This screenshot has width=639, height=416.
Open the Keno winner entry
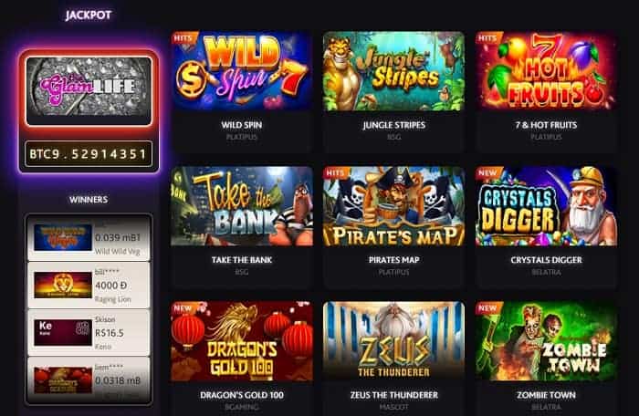pos(89,333)
